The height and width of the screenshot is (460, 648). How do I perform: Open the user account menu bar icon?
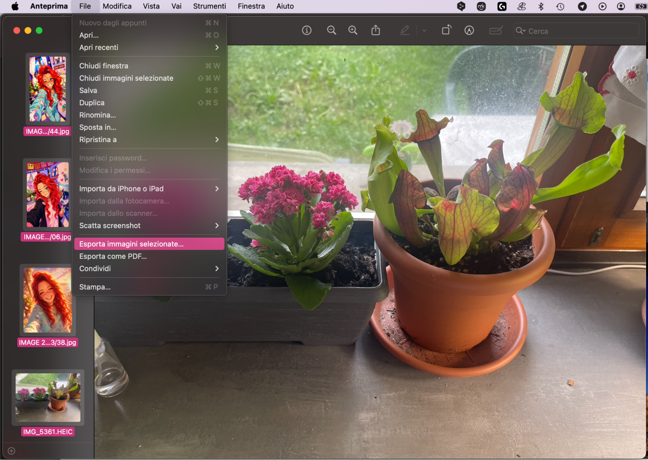pyautogui.click(x=621, y=6)
